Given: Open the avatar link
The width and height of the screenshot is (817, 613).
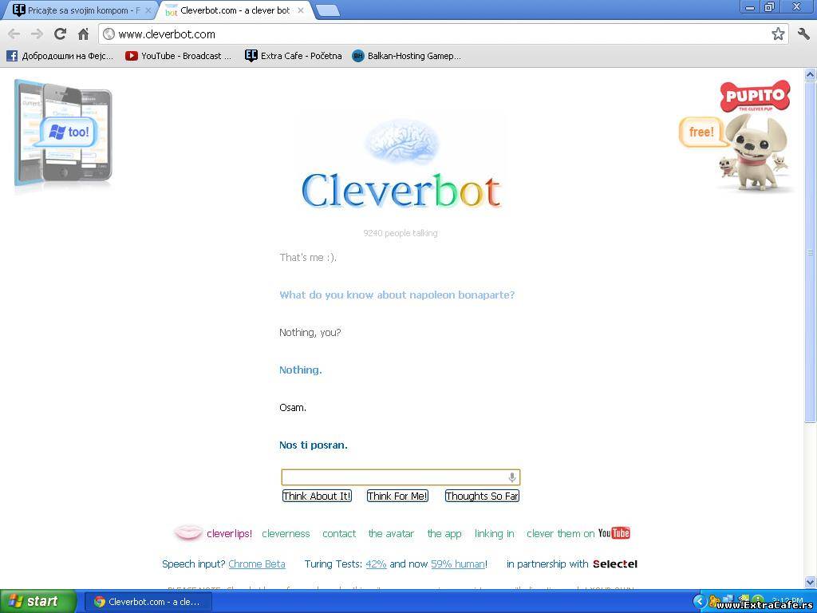Looking at the screenshot, I should click(x=391, y=533).
